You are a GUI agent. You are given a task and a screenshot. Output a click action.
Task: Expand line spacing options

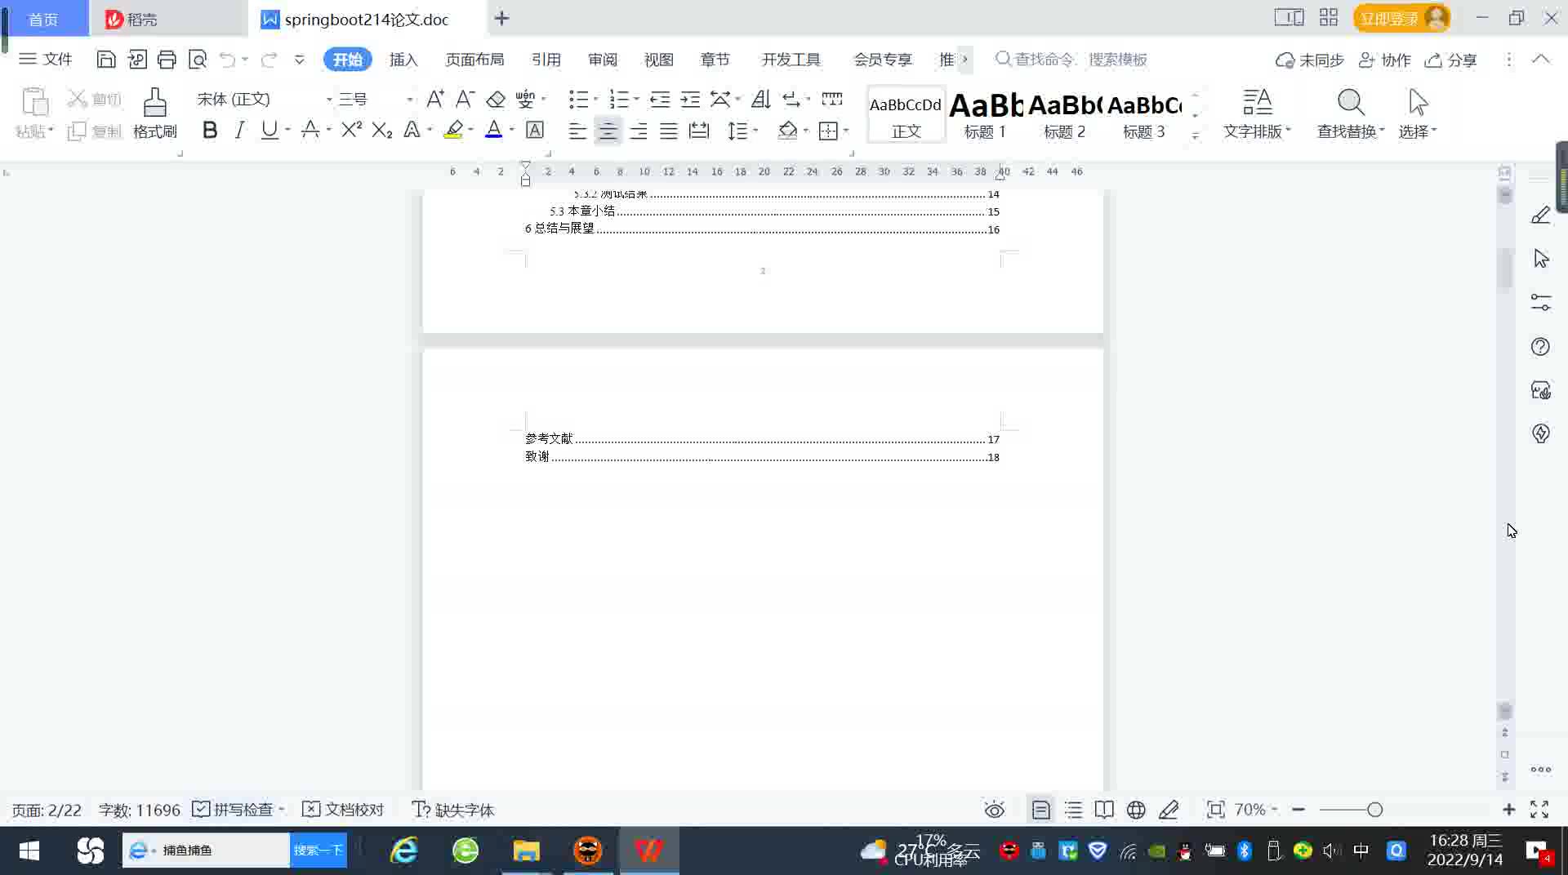coord(755,131)
